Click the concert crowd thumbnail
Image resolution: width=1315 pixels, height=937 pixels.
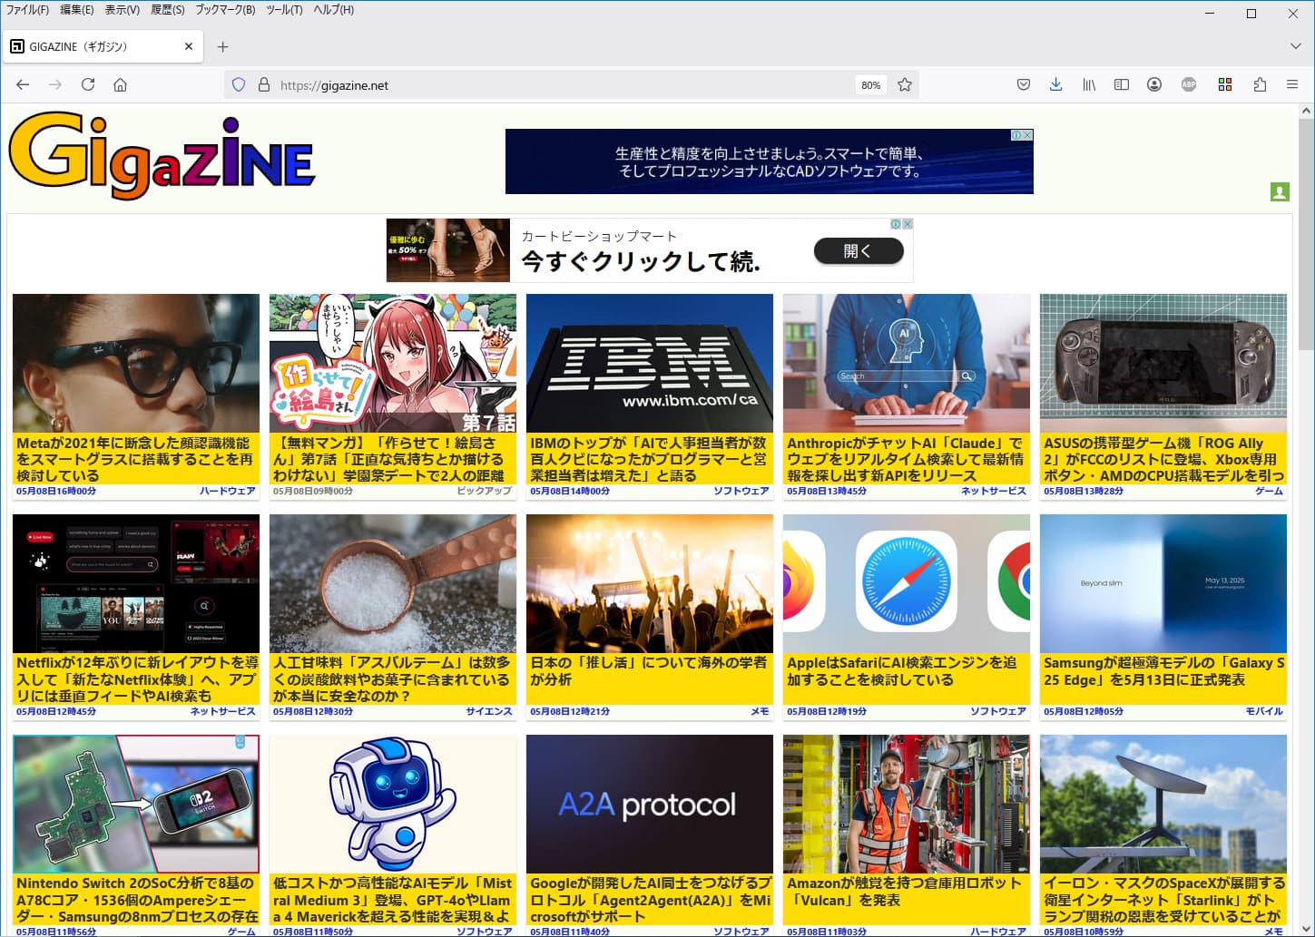pos(650,583)
